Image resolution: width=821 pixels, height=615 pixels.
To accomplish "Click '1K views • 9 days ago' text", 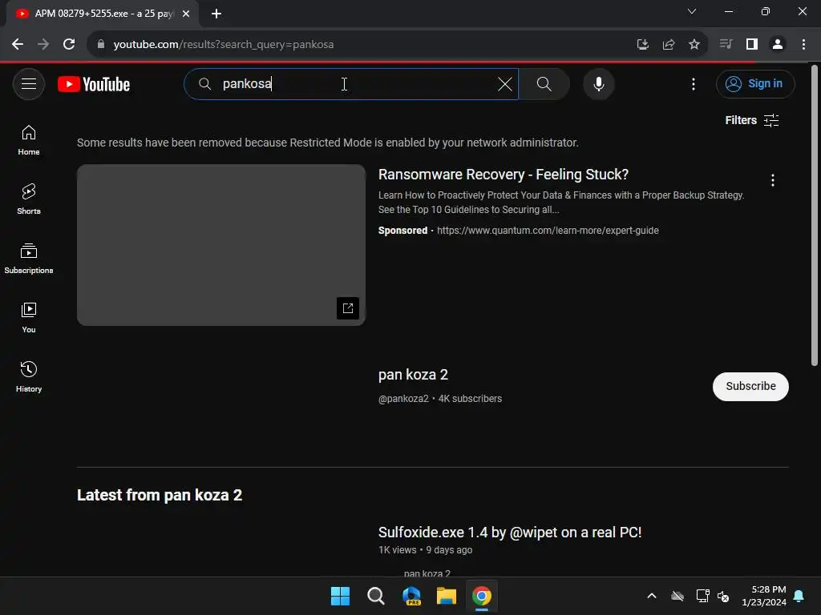I will [425, 550].
